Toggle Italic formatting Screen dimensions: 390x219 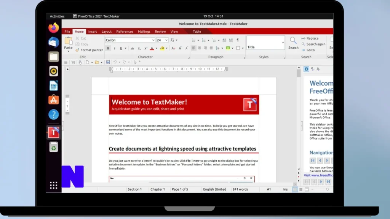click(x=114, y=48)
